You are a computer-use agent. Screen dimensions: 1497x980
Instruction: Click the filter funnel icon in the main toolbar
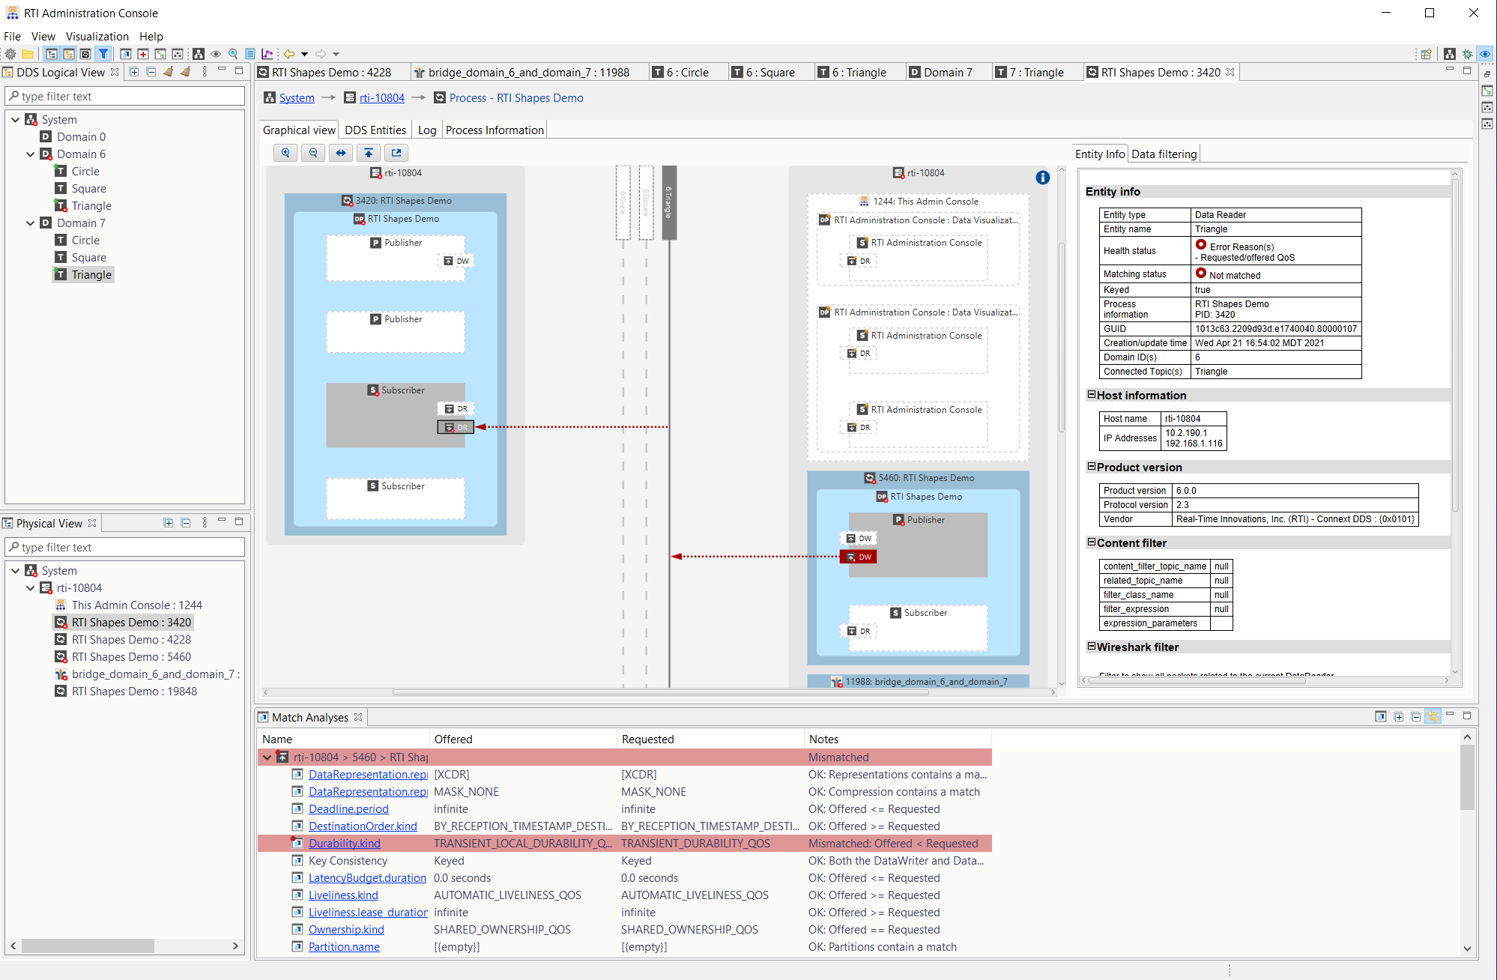point(103,54)
